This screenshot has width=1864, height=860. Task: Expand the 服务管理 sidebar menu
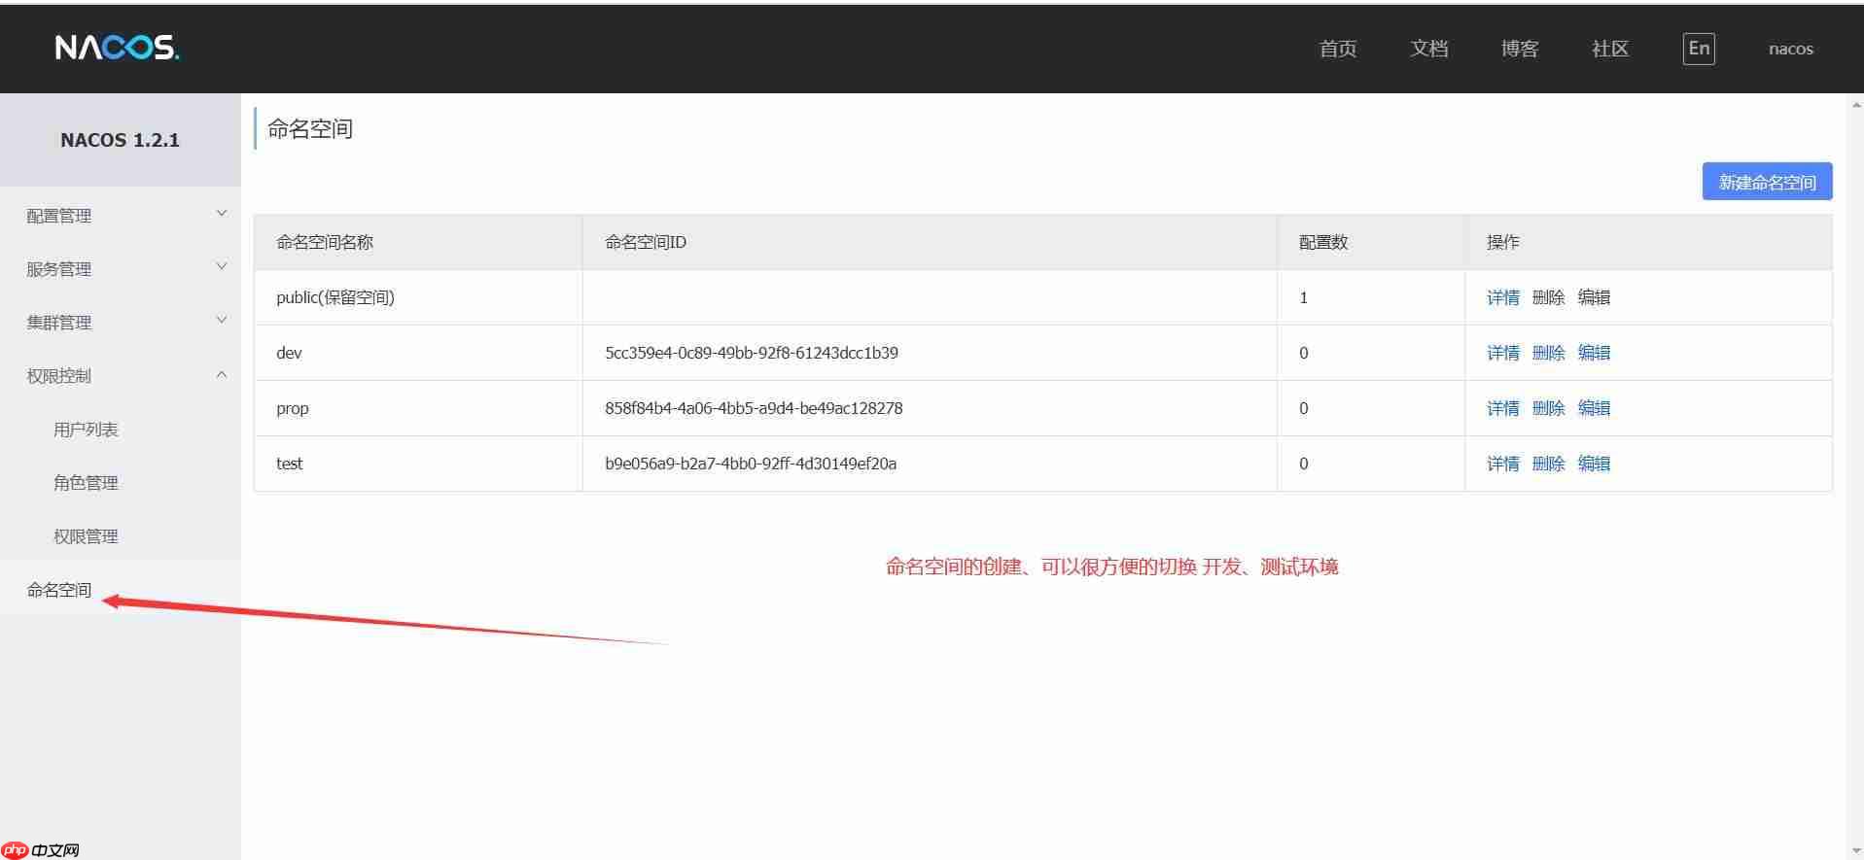click(x=121, y=269)
